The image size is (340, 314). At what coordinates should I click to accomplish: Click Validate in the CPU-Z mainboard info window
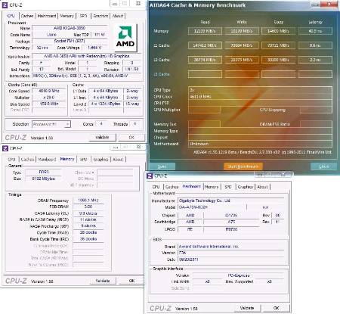247,308
